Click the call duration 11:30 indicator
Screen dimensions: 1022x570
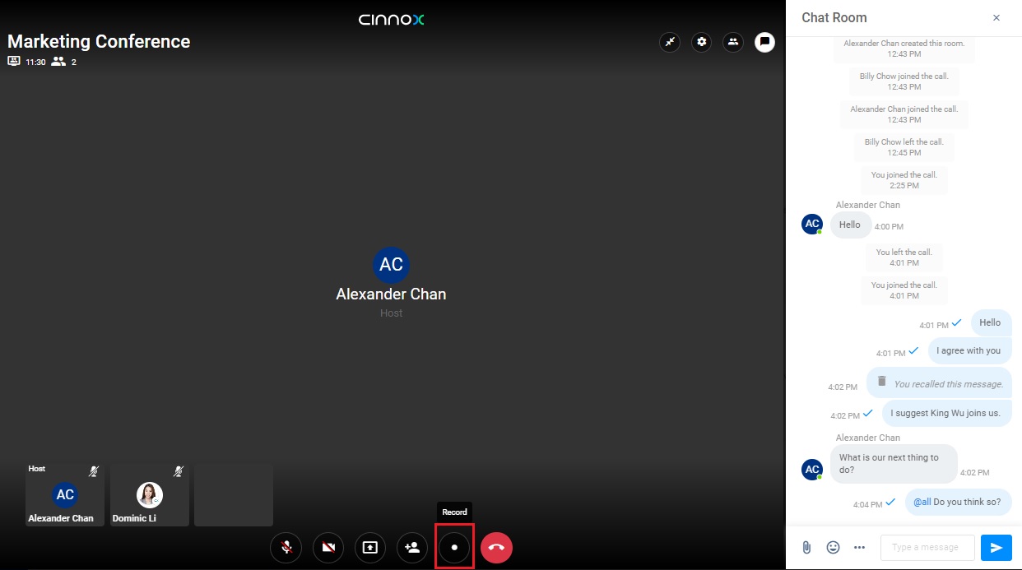pyautogui.click(x=35, y=62)
